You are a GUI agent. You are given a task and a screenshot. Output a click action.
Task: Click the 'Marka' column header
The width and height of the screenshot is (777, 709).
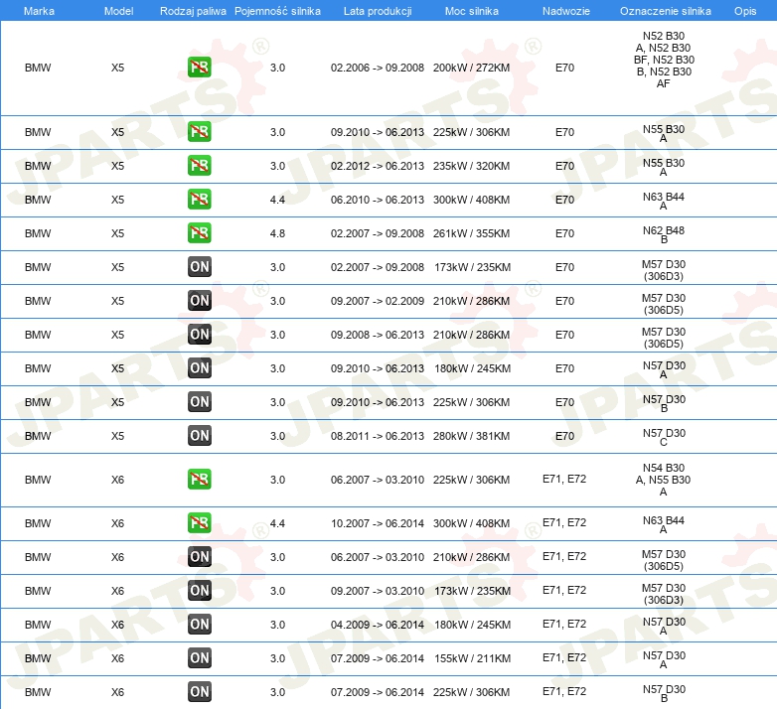39,10
